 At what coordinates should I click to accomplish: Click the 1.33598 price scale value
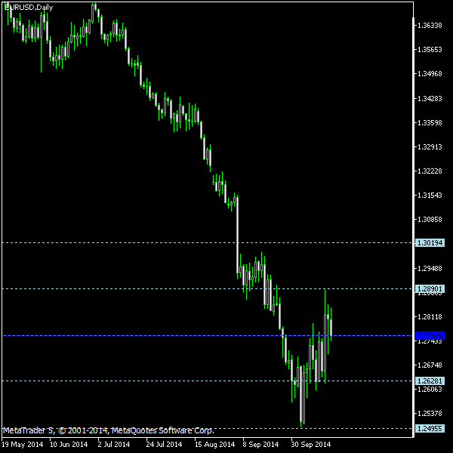430,123
